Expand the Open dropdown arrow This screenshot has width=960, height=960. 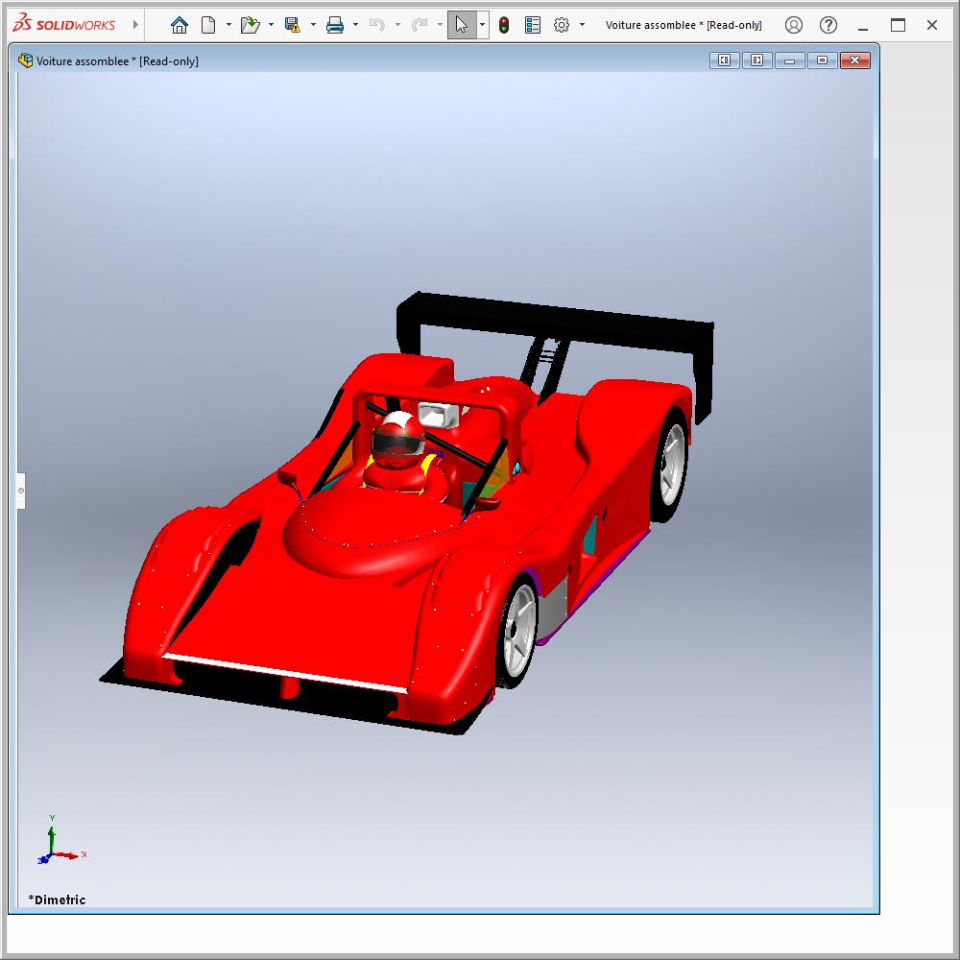(x=271, y=26)
